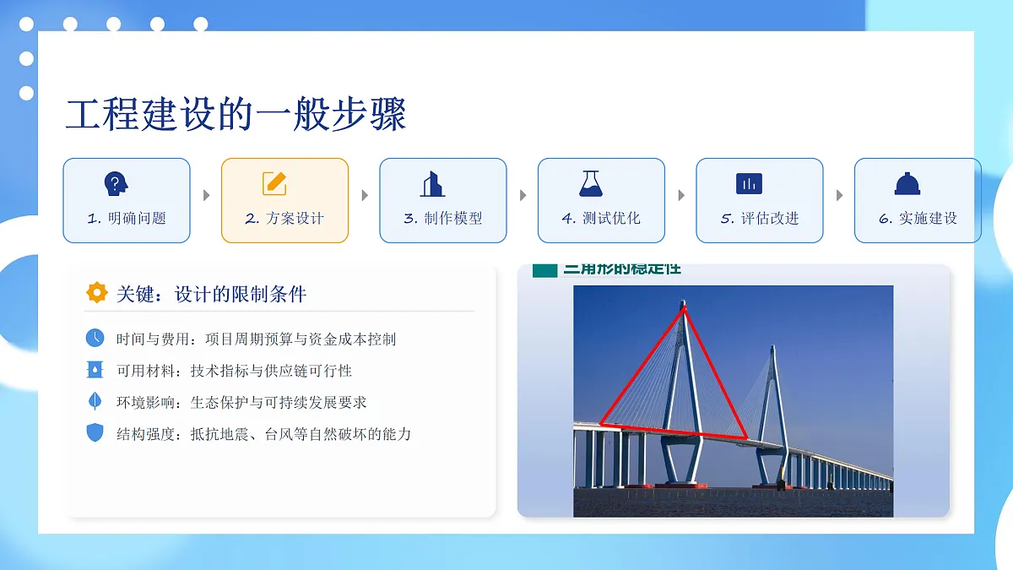This screenshot has height=570, width=1013.
Task: Click the clock icon beside 时间与费用
Action: [95, 338]
